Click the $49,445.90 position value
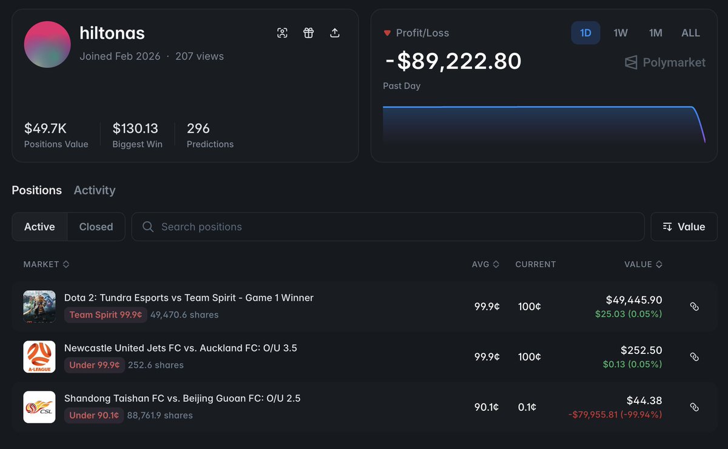The image size is (728, 449). pos(634,300)
